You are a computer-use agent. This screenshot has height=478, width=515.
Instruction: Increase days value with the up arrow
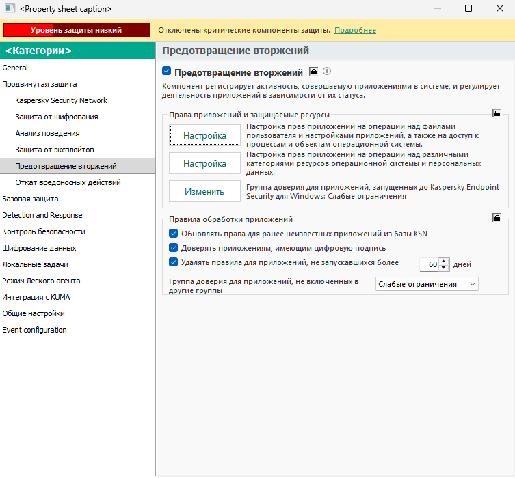click(x=444, y=262)
